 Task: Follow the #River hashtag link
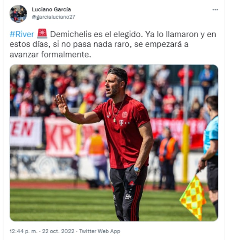(22, 34)
